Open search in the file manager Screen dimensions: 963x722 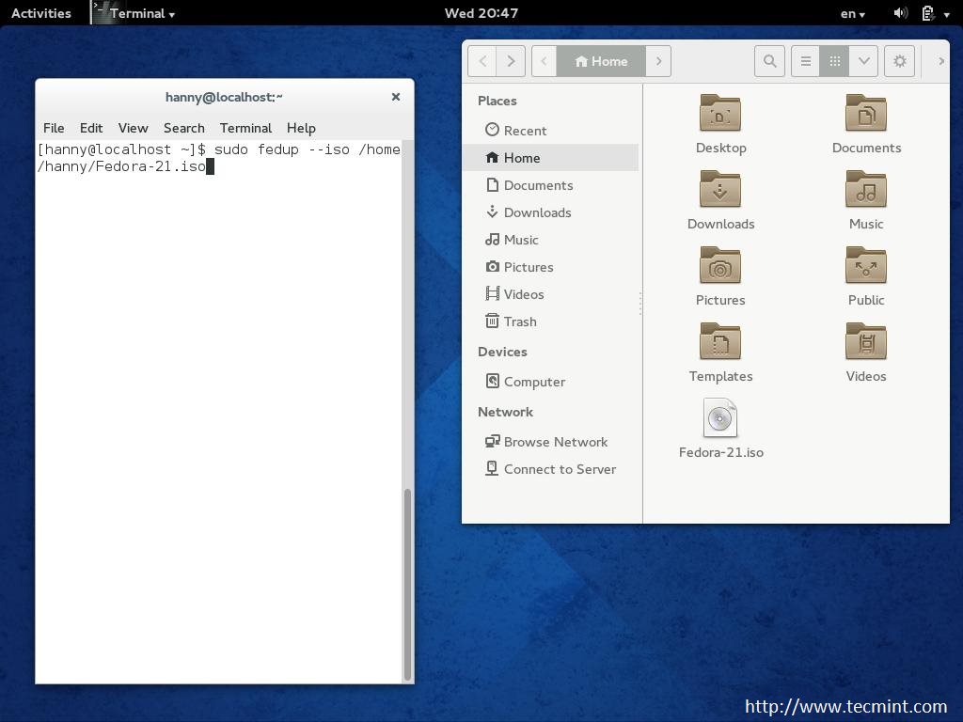click(x=769, y=60)
